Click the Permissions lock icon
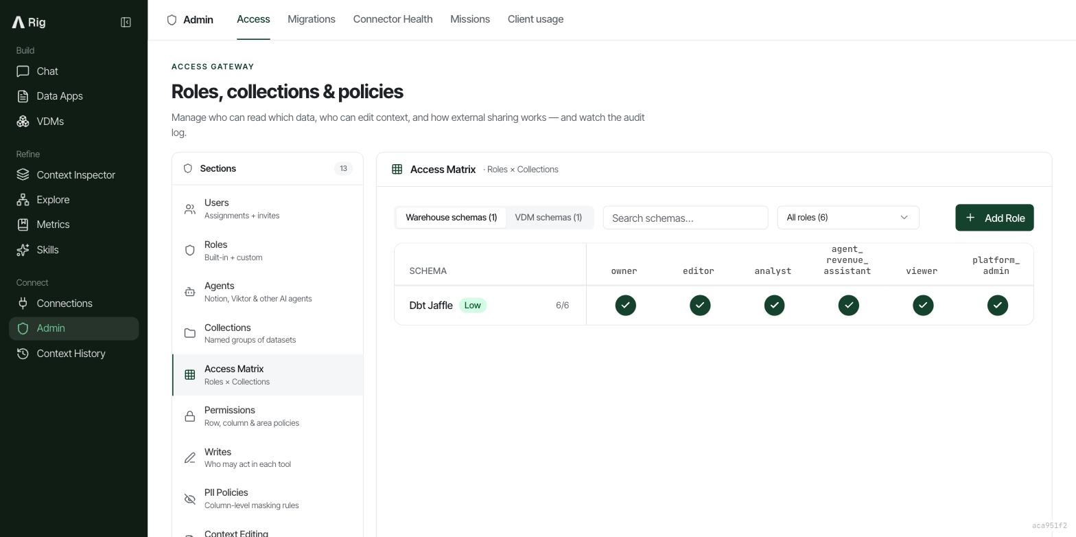This screenshot has width=1076, height=537. [190, 416]
